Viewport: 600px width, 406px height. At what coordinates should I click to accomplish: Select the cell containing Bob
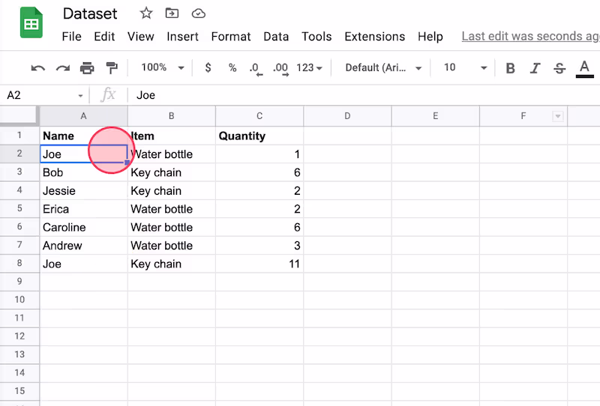[83, 172]
